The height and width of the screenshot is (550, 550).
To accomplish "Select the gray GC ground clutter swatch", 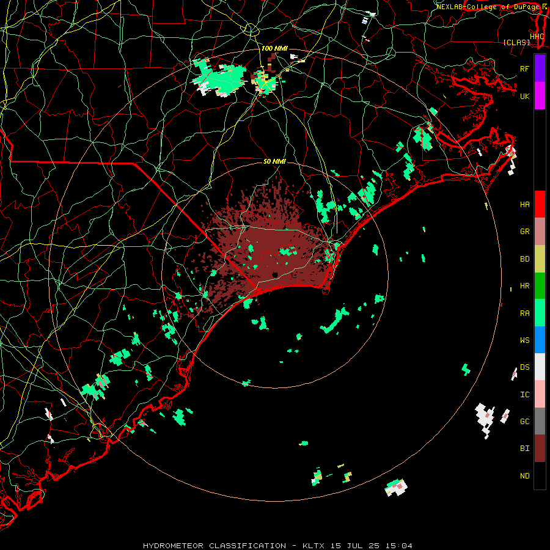I will (x=540, y=421).
